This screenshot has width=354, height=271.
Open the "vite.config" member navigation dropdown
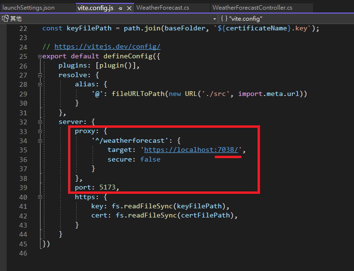pos(285,18)
